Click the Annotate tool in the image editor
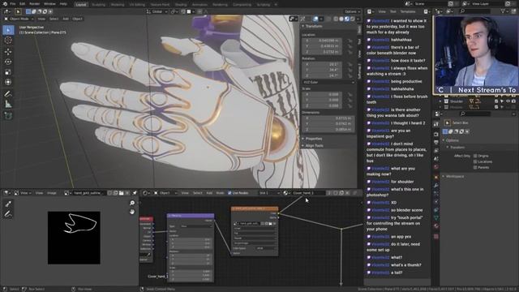 pyautogui.click(x=8, y=214)
